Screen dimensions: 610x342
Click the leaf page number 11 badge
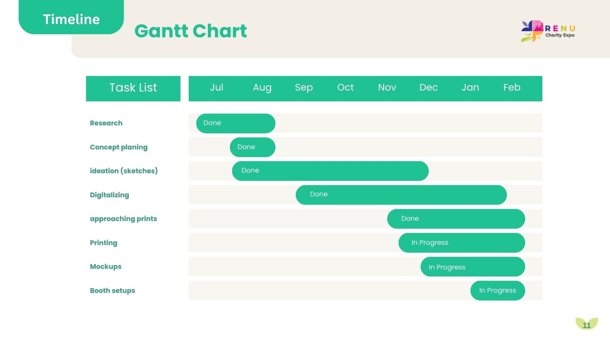pos(587,324)
